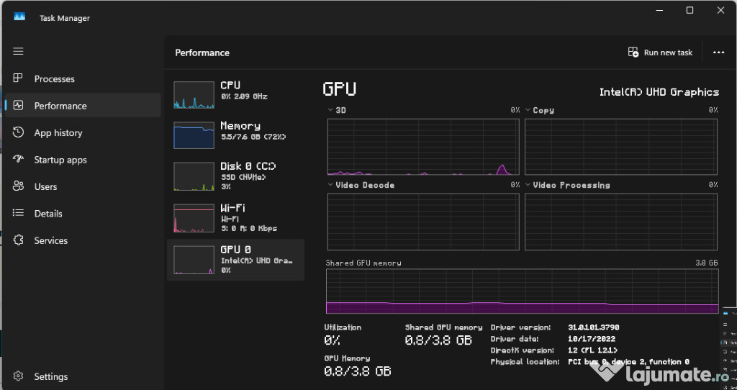Open the three-dots more options menu

tap(718, 53)
